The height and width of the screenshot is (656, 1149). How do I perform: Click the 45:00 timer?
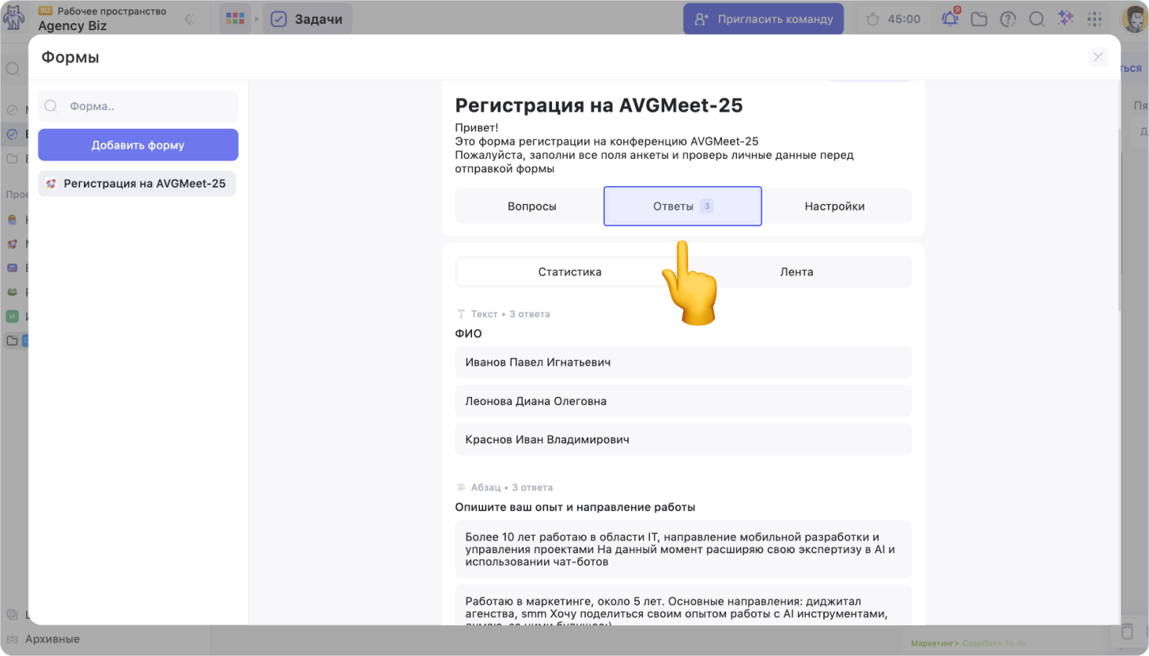point(894,19)
